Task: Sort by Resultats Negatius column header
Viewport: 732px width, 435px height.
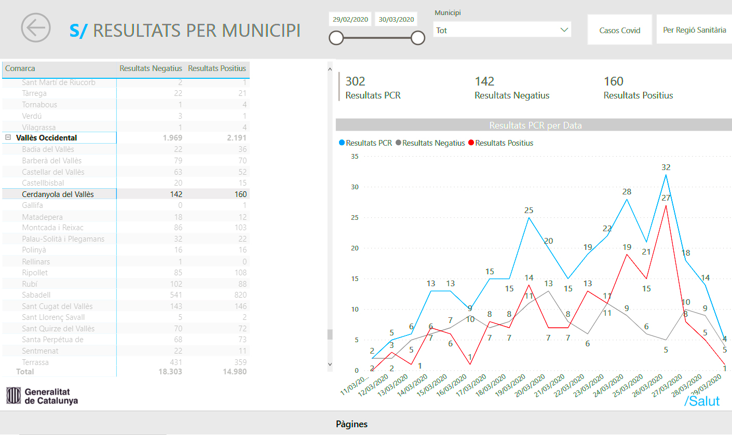Action: pos(151,68)
